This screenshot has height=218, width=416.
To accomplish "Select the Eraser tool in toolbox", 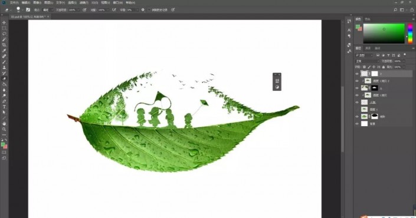I will point(4,79).
